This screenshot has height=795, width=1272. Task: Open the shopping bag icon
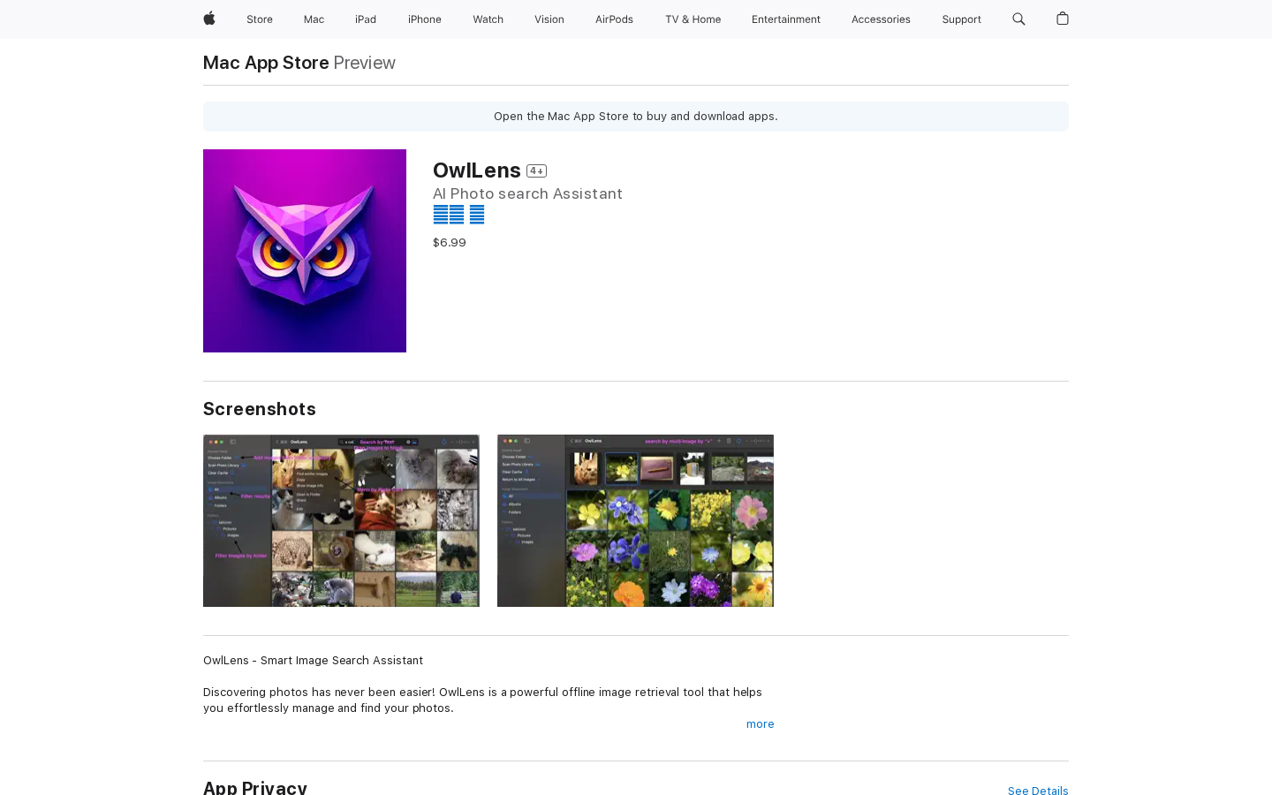[1063, 19]
